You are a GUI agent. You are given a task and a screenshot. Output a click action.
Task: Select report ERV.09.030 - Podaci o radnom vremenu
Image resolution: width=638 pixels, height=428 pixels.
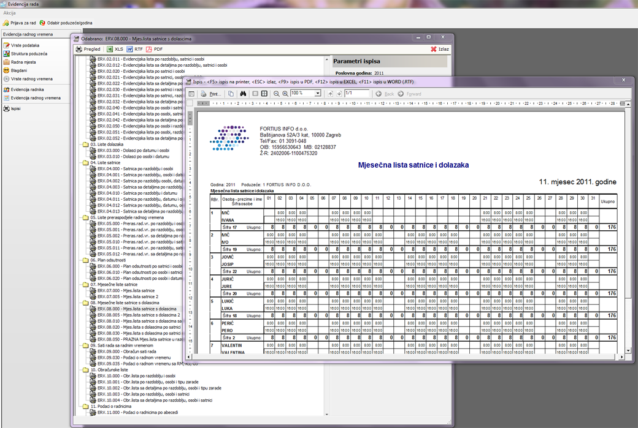coord(134,358)
